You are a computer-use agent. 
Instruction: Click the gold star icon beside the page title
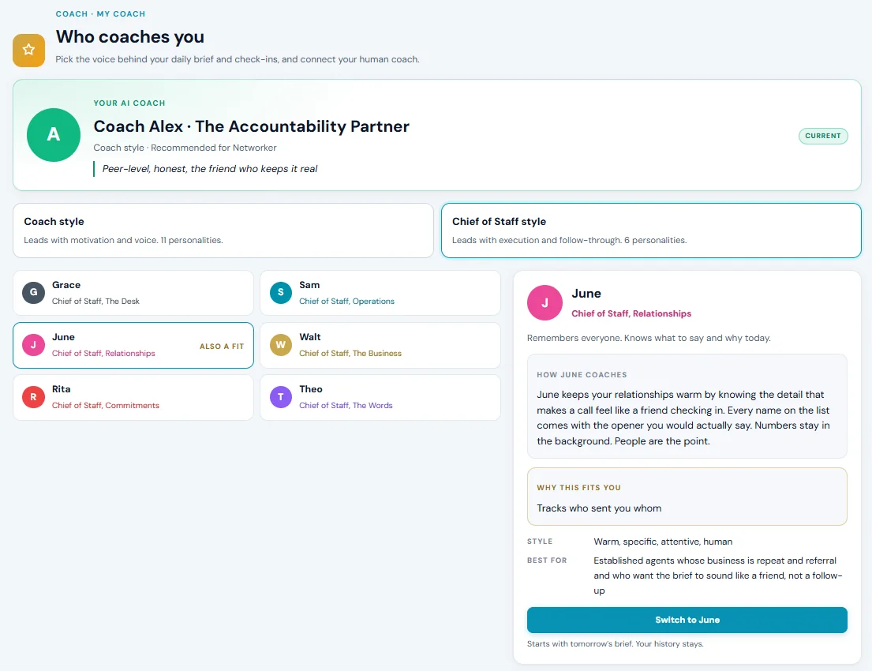29,50
